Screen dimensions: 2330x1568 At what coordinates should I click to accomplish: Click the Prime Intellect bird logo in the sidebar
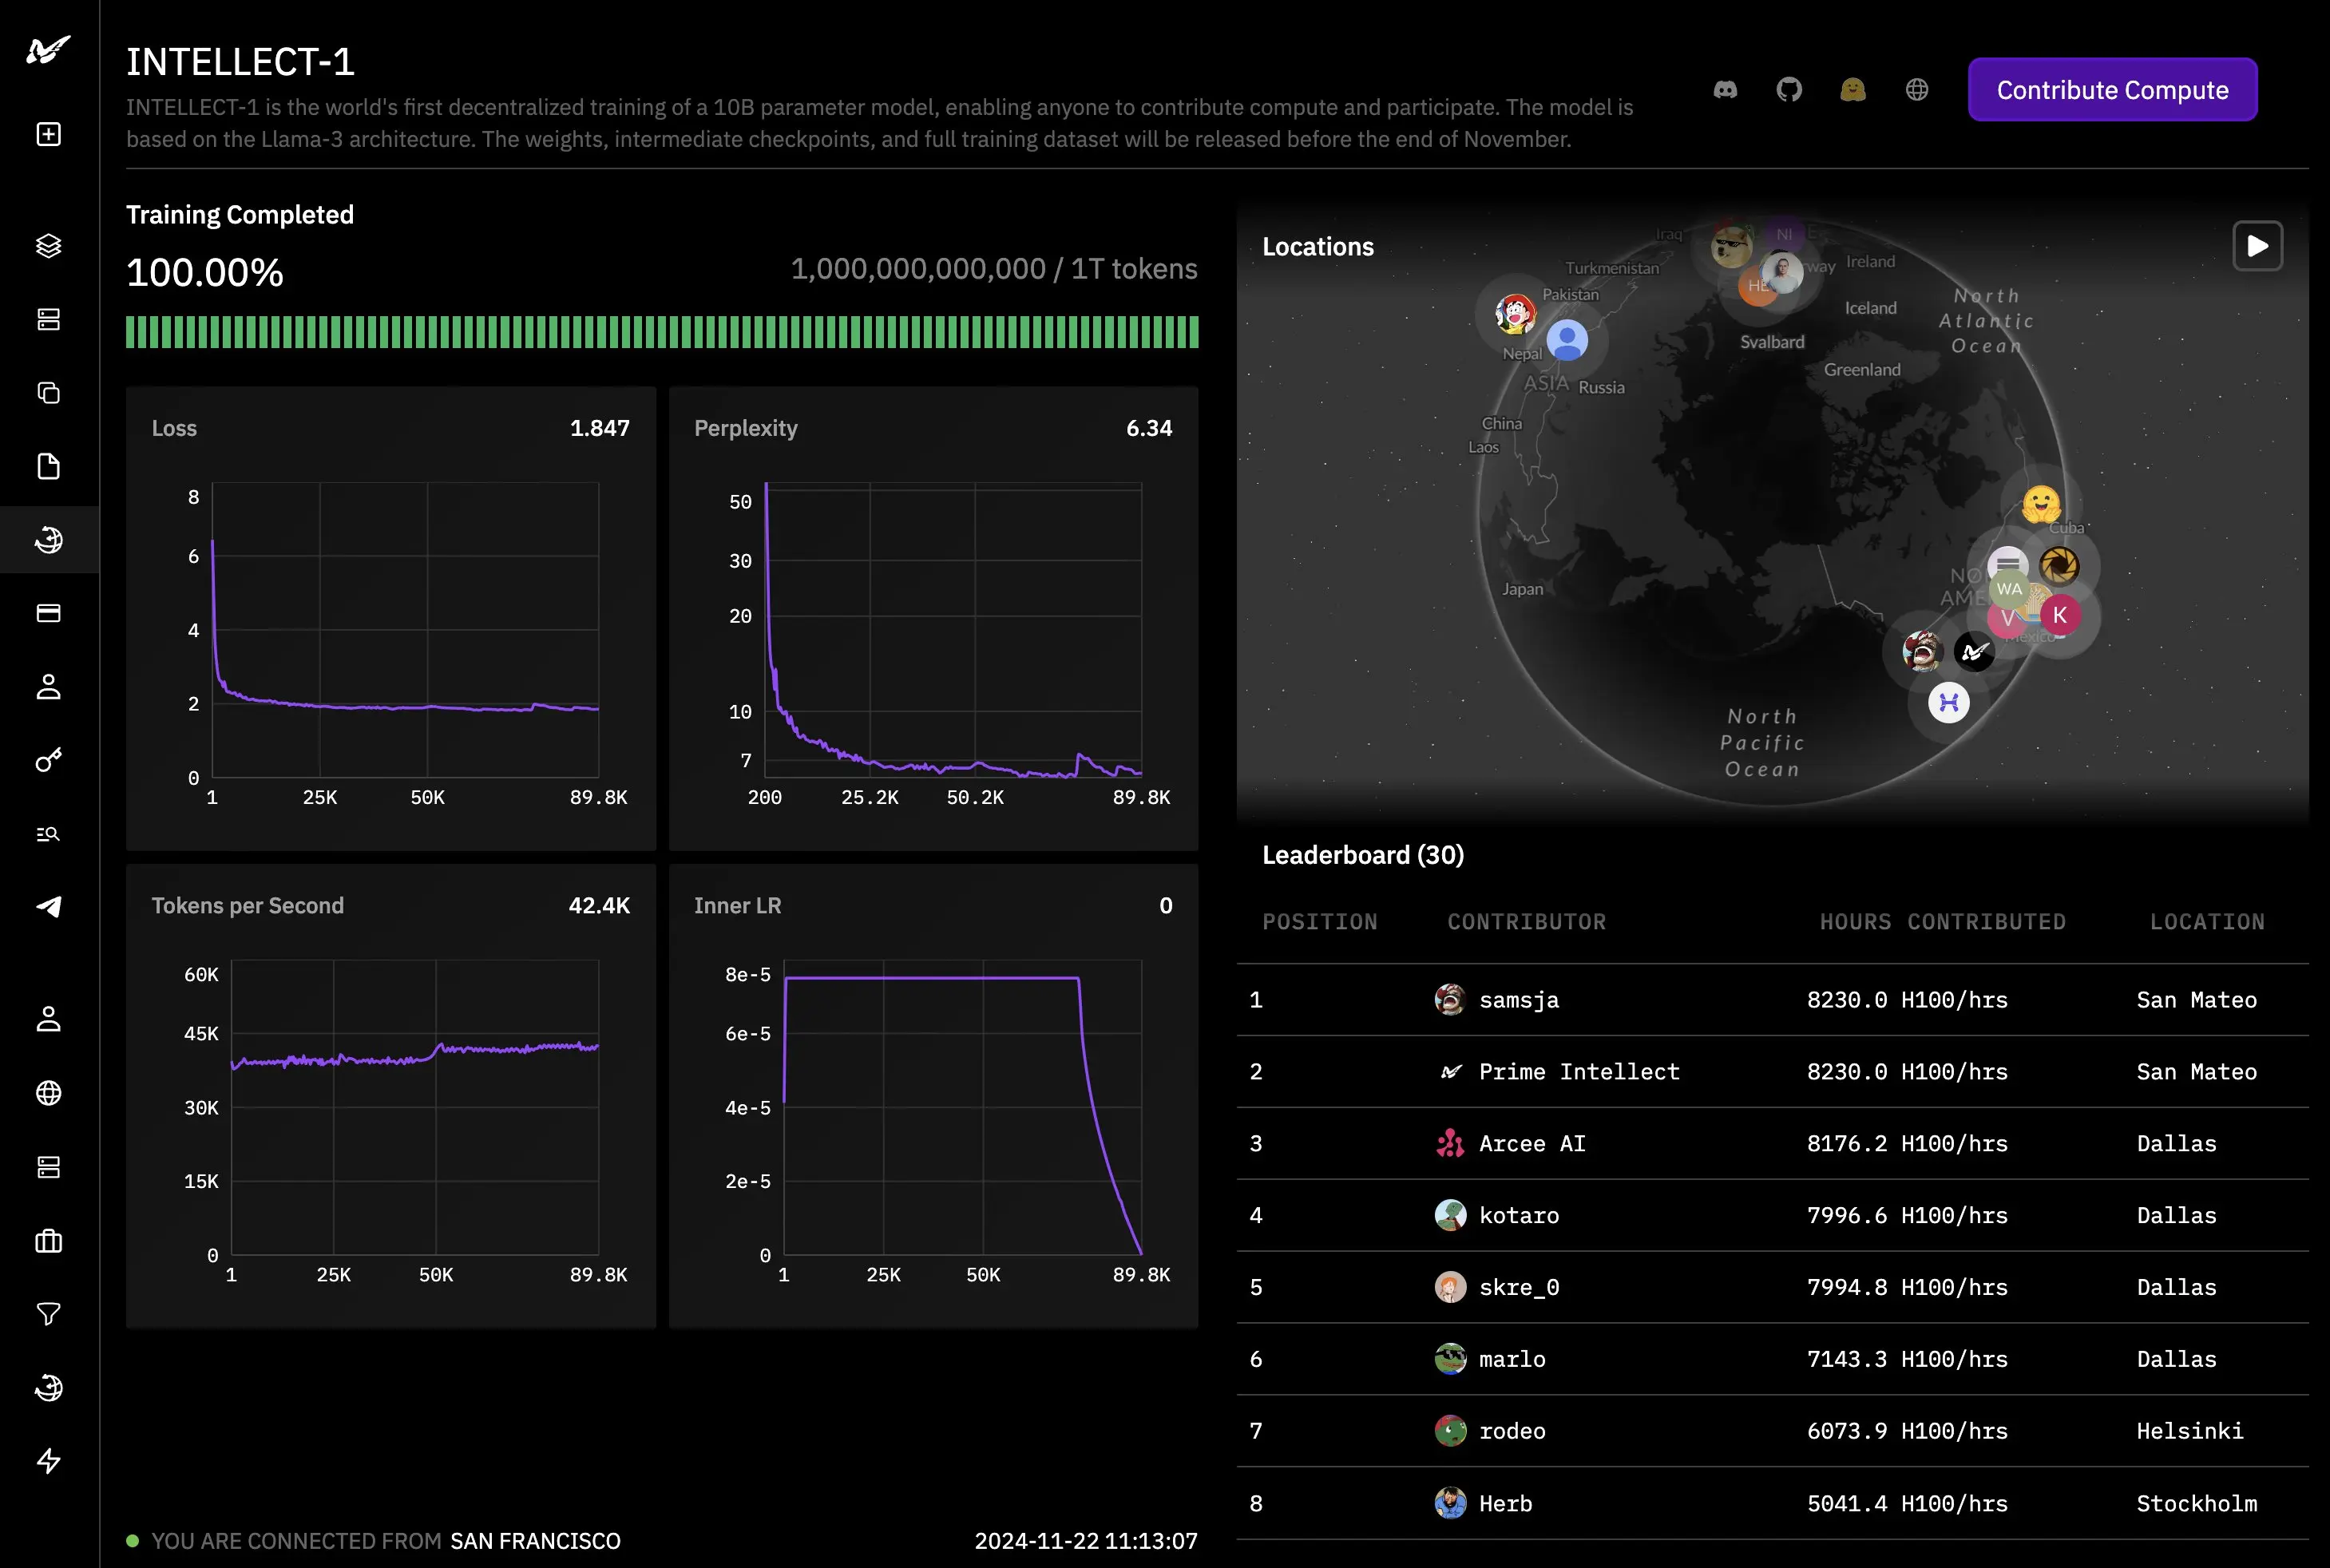click(48, 49)
